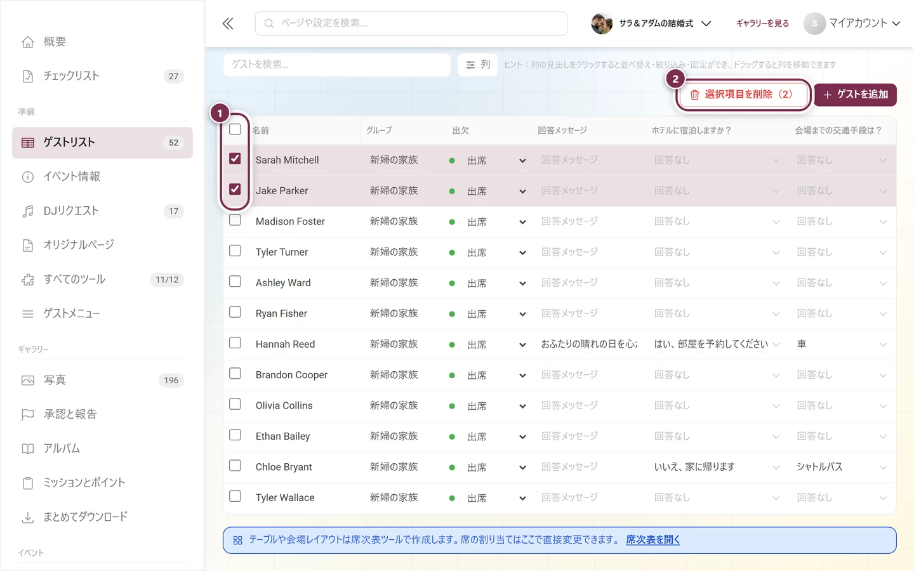Expand the マイアカウント account menu
The image size is (914, 571).
point(852,23)
